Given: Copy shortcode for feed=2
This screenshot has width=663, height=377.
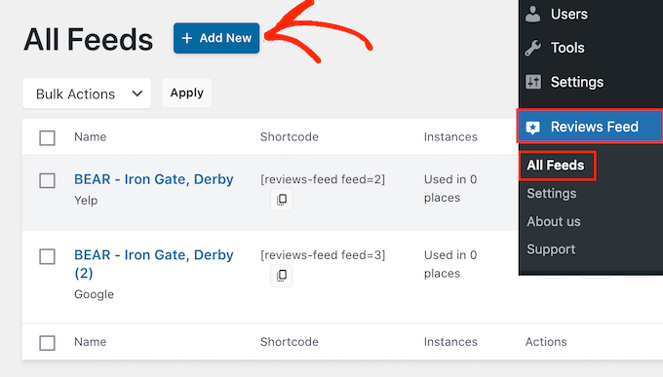Looking at the screenshot, I should pyautogui.click(x=282, y=200).
